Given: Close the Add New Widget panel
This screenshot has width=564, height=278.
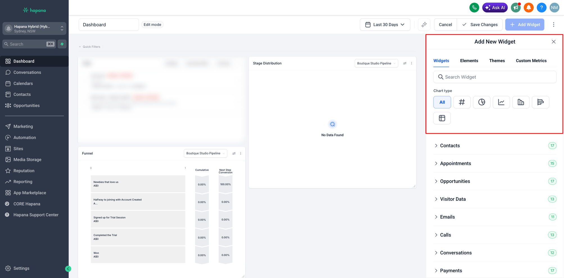Looking at the screenshot, I should coord(554,42).
